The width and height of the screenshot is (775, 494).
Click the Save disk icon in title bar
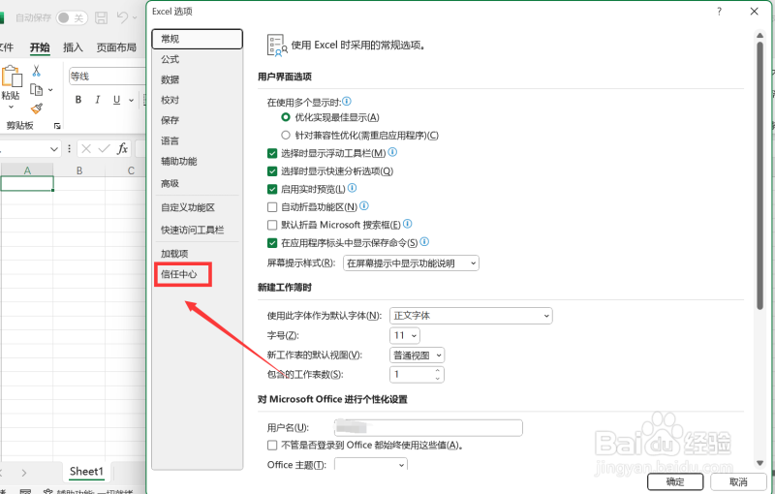(102, 18)
